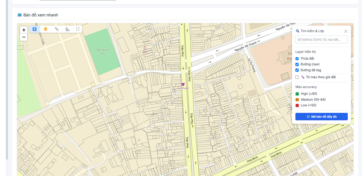Image resolution: width=362 pixels, height=176 pixels.
Task: Enable Tô màu theo giá đất
Action: pyautogui.click(x=297, y=77)
